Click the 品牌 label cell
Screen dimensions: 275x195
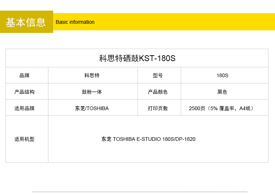(x=25, y=75)
